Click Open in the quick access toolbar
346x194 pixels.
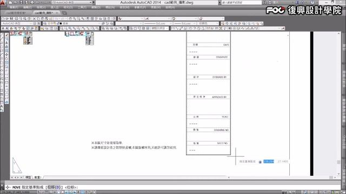[x=16, y=2]
